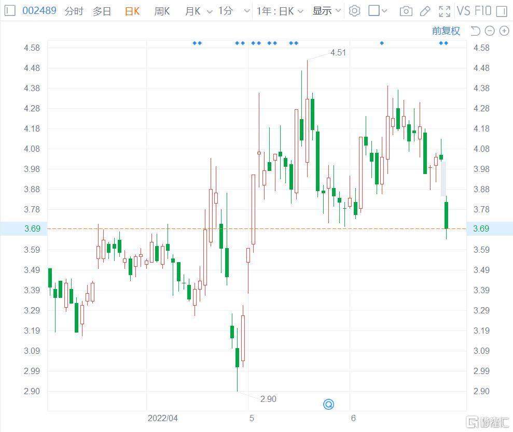Toggle fullscreen chart icon
The image size is (513, 432).
tap(445, 11)
